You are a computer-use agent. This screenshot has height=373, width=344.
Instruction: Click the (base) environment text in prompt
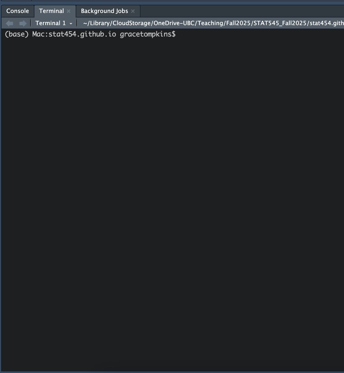(16, 34)
